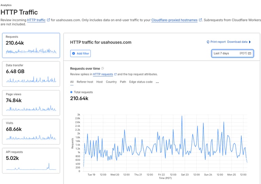This screenshot has width=261, height=184.
Task: Open the Last 7 days time range dropdown
Action: (x=232, y=53)
